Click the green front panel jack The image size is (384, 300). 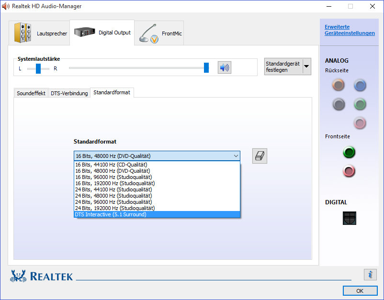click(349, 152)
